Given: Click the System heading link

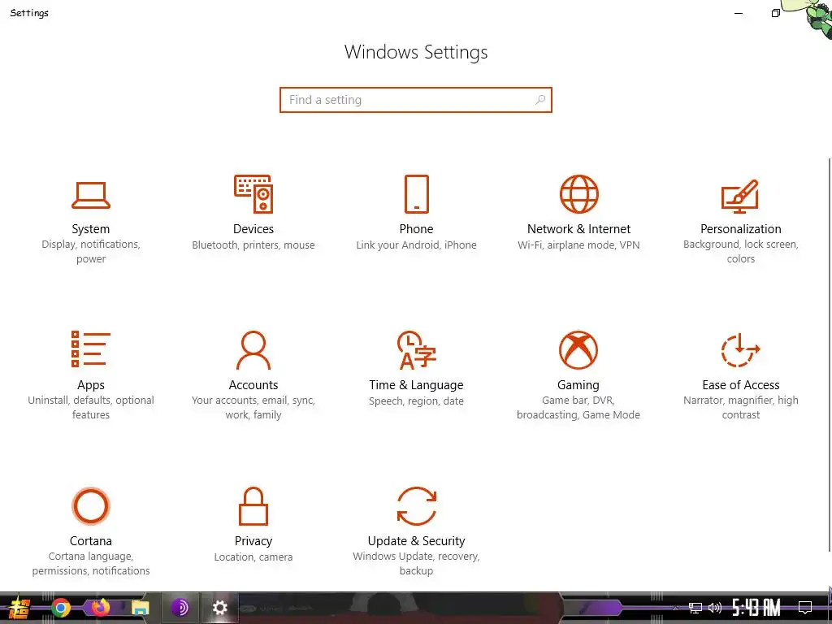Looking at the screenshot, I should tap(91, 228).
